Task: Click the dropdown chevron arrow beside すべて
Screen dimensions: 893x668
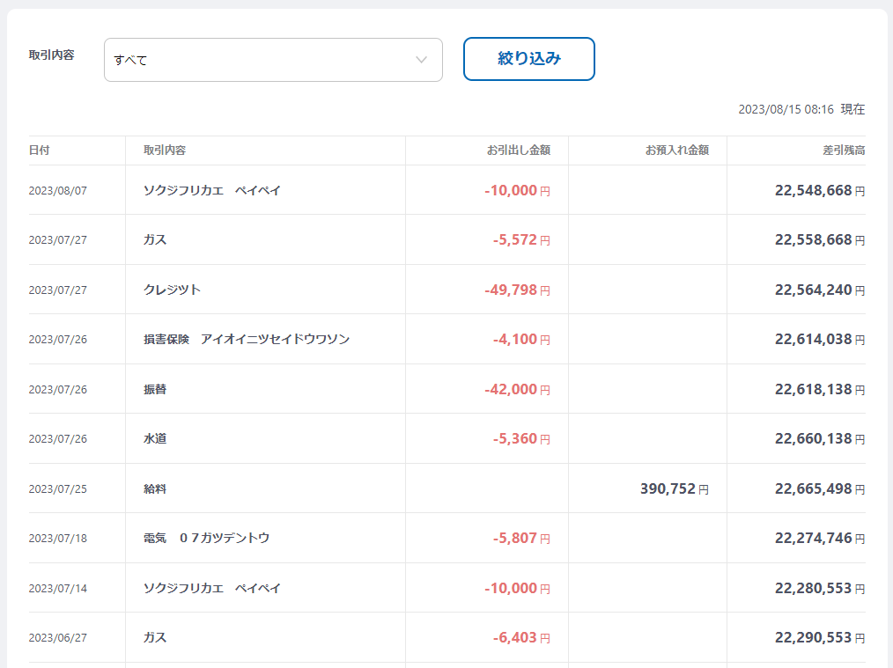Action: [421, 60]
